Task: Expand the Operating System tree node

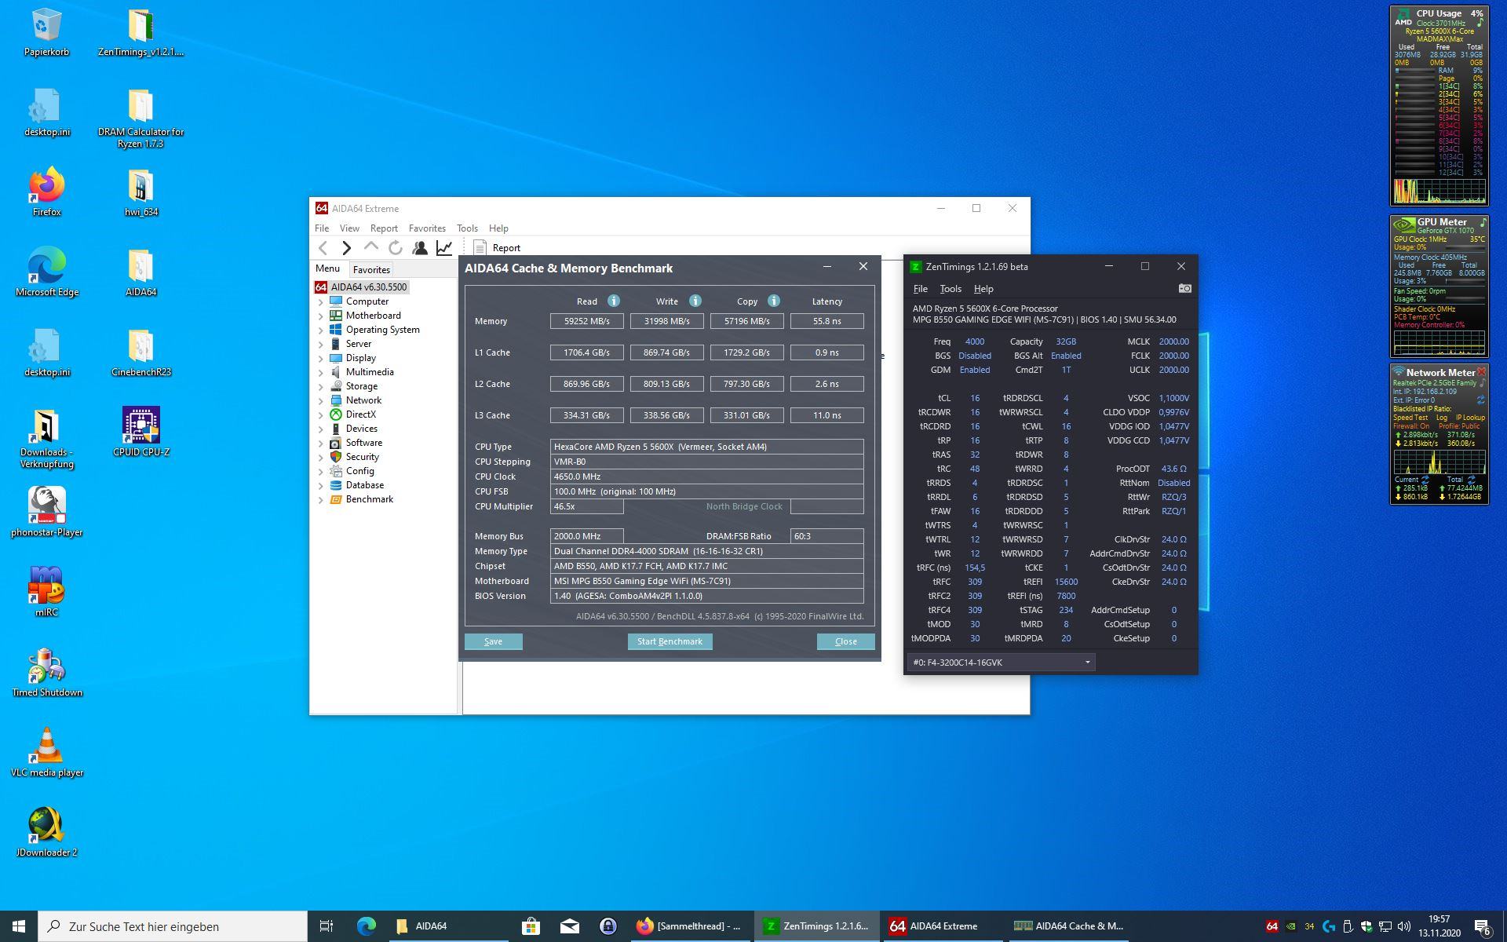Action: (320, 330)
